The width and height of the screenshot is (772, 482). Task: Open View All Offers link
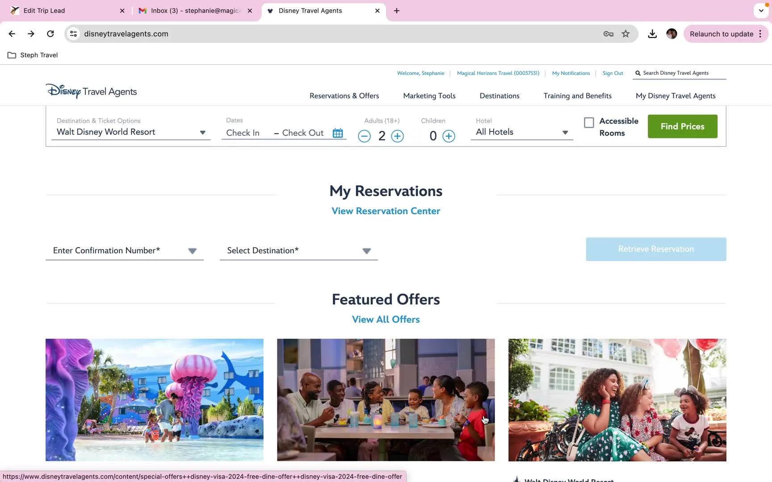pos(386,320)
